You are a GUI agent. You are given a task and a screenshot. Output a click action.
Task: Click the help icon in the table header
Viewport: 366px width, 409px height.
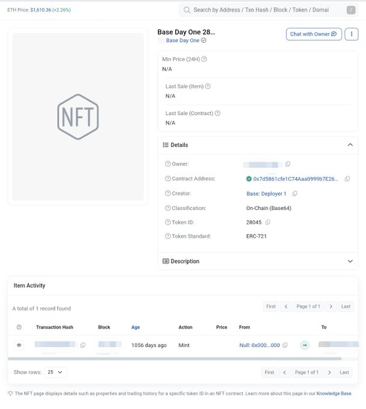click(19, 327)
